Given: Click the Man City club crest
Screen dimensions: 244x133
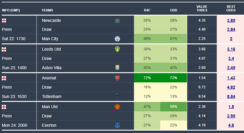Looking at the screenshot, I should point(117,39).
